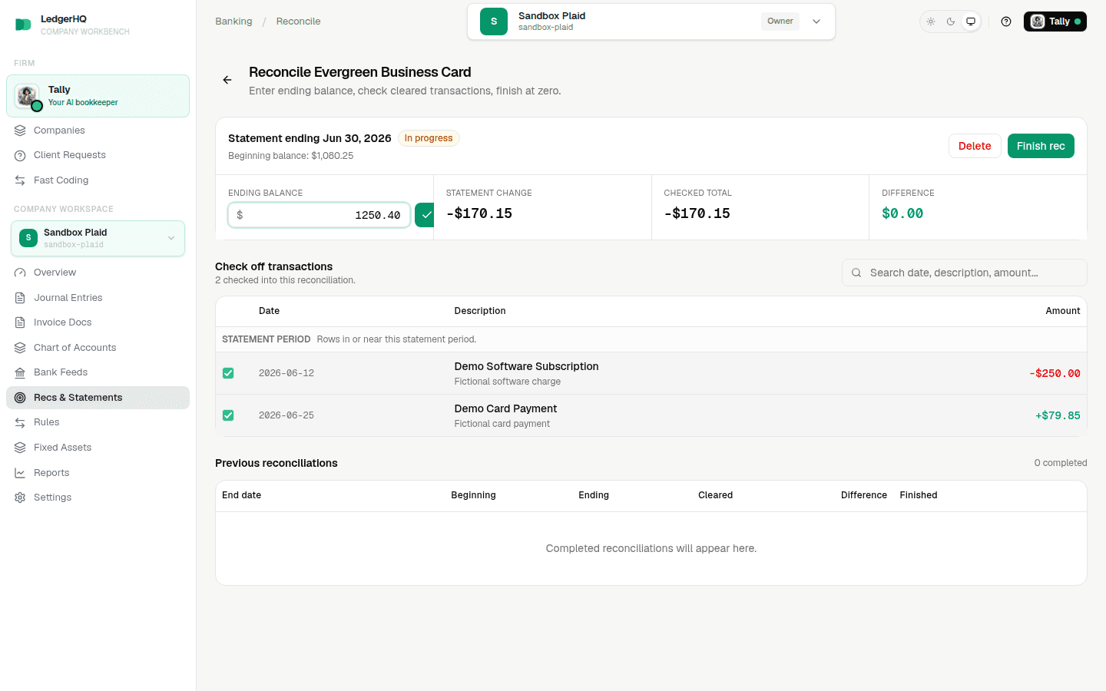The height and width of the screenshot is (691, 1106).
Task: Click the green S company badge in header
Action: (x=494, y=21)
